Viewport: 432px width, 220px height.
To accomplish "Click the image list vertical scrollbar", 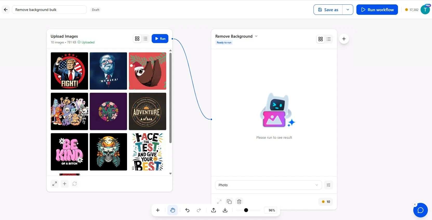I will tap(170, 98).
